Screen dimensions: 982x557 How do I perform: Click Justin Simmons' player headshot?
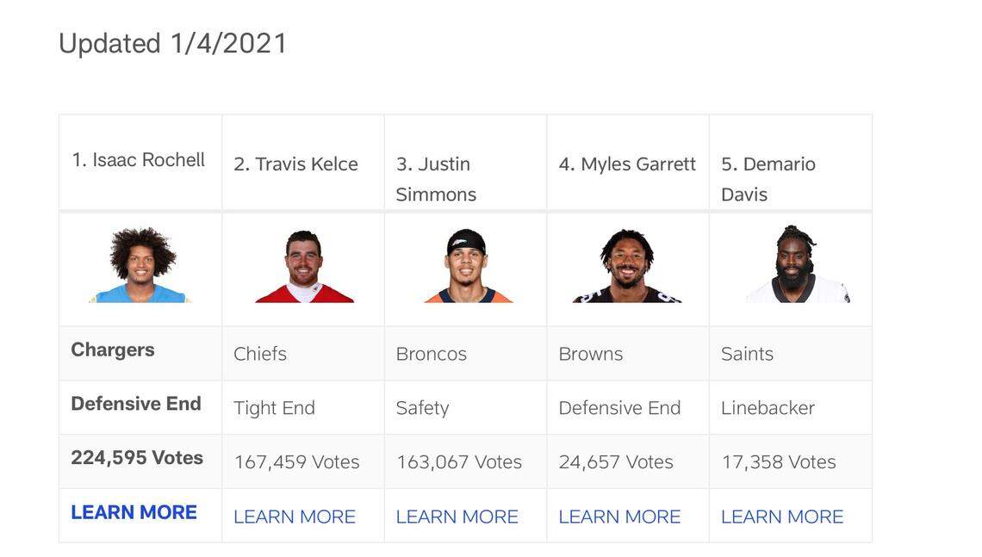(x=467, y=267)
